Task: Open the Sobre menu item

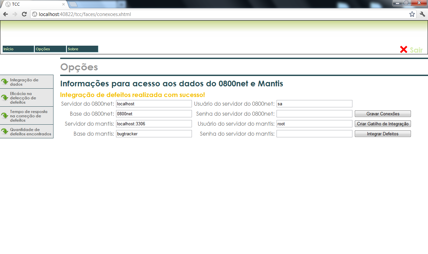Action: click(x=82, y=49)
